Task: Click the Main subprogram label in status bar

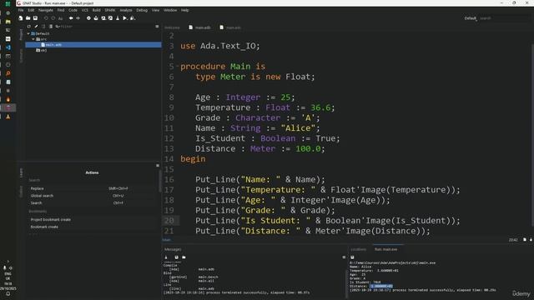Action: (x=167, y=240)
